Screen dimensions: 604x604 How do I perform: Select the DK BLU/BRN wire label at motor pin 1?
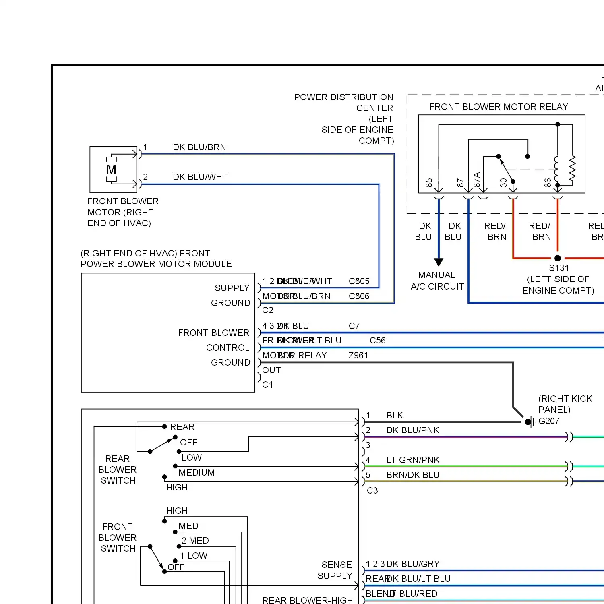tap(199, 147)
